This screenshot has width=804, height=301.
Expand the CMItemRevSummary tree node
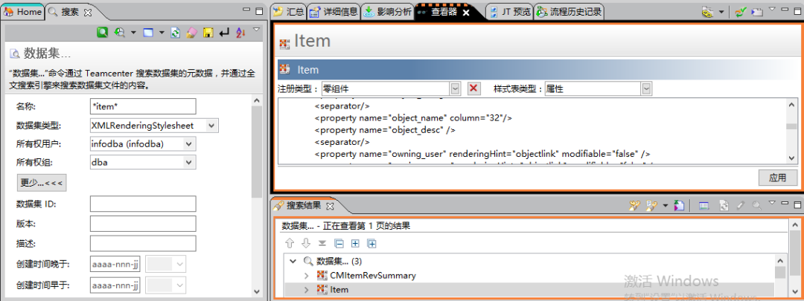click(x=307, y=276)
